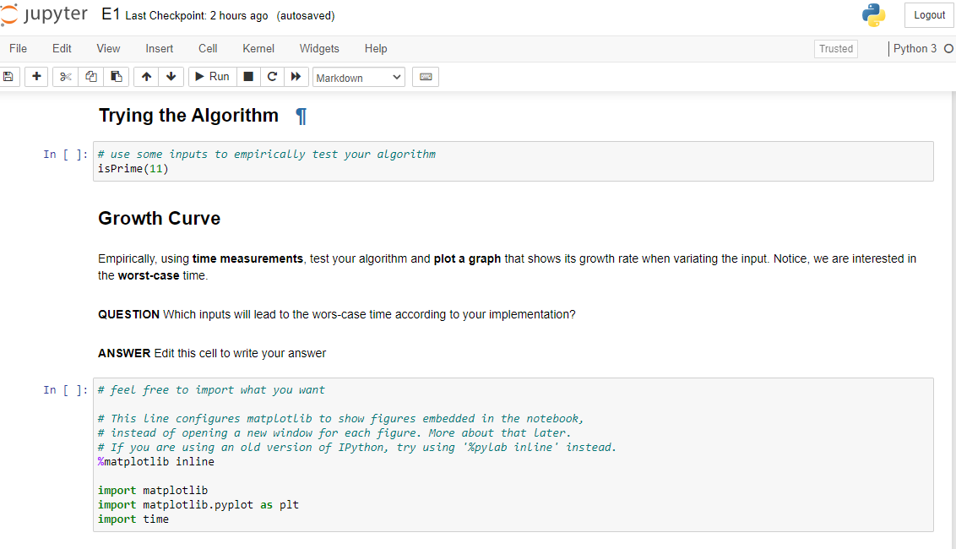
Task: Open the Widgets menu
Action: [319, 48]
